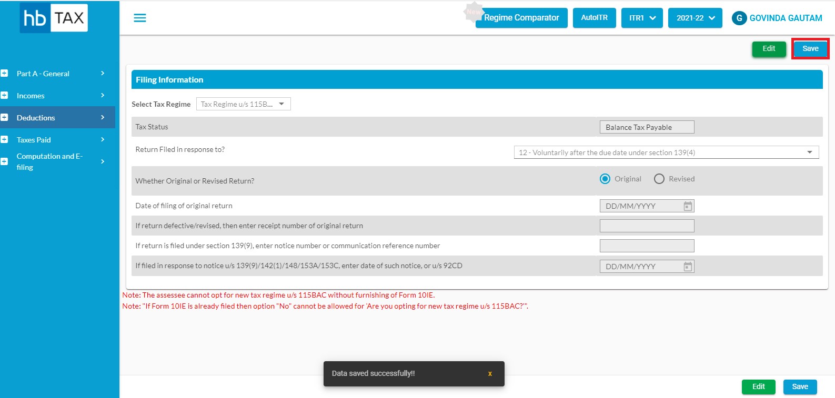Click the hb TAX logo
The image size is (835, 398).
pyautogui.click(x=54, y=18)
